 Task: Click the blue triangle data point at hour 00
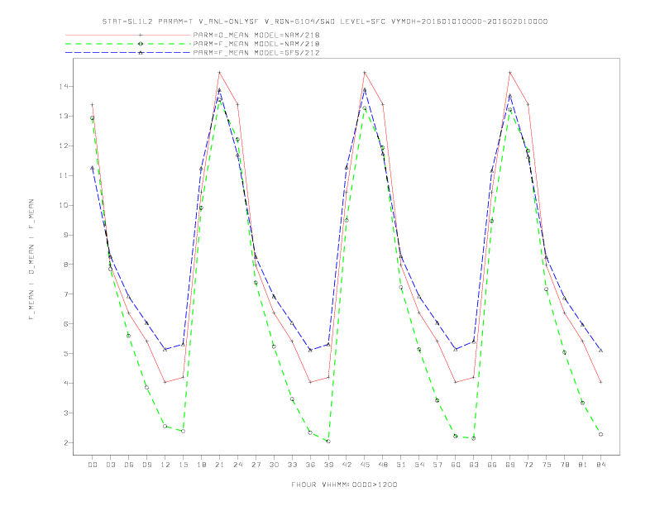tap(93, 168)
